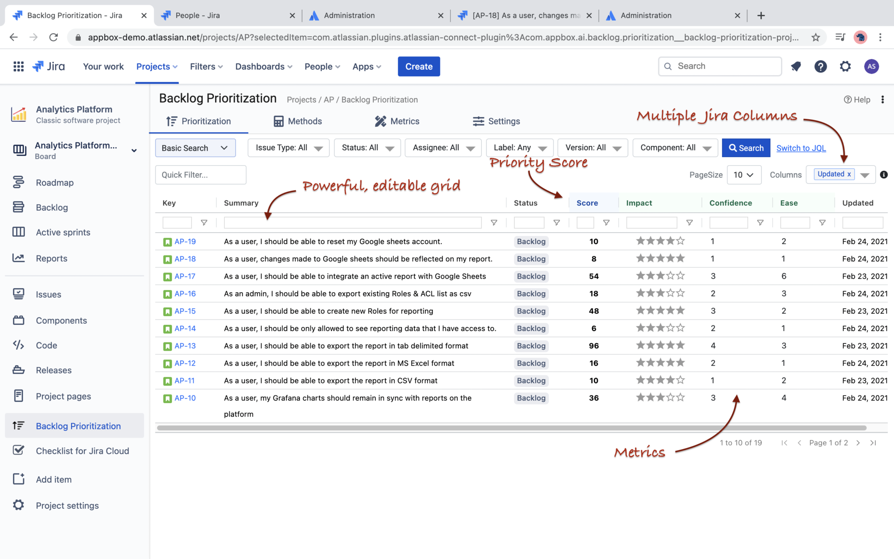894x559 pixels.
Task: Open the Jira settings gear icon
Action: point(845,66)
